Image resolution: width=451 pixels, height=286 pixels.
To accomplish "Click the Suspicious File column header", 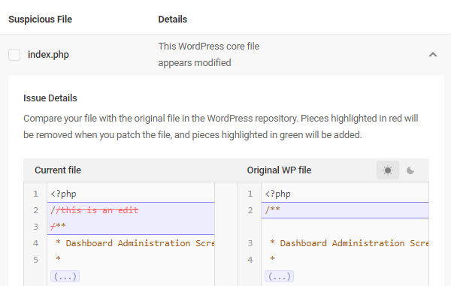I will coord(41,20).
